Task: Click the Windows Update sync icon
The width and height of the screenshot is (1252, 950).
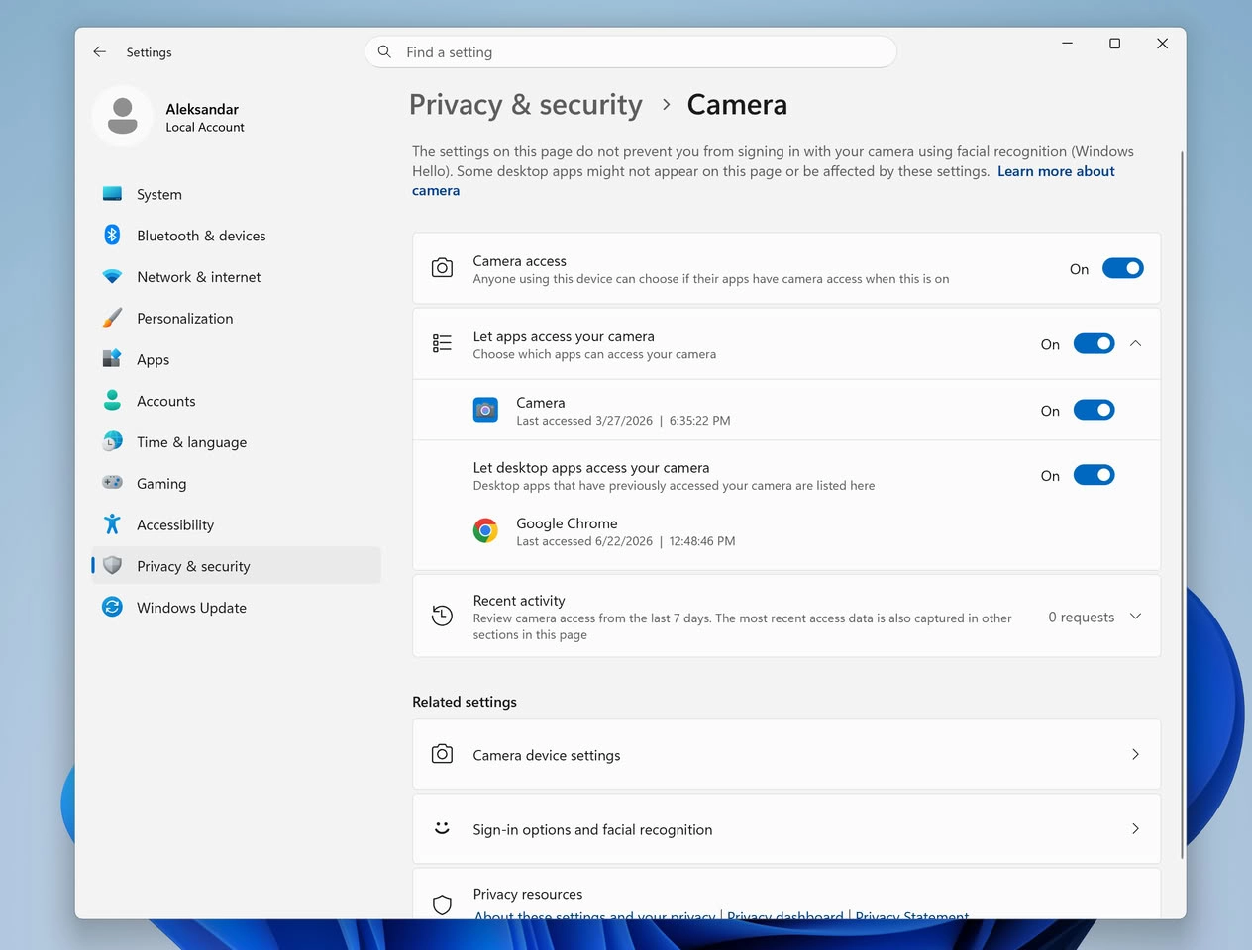Action: point(112,608)
